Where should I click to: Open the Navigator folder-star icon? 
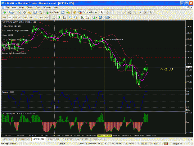point(30,12)
